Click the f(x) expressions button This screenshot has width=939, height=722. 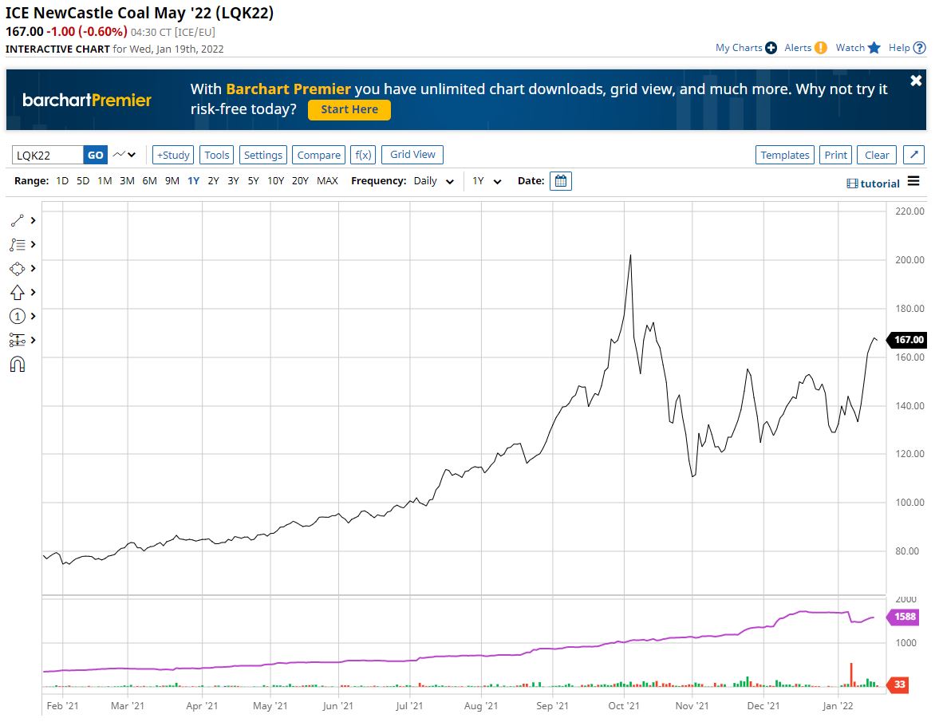363,155
